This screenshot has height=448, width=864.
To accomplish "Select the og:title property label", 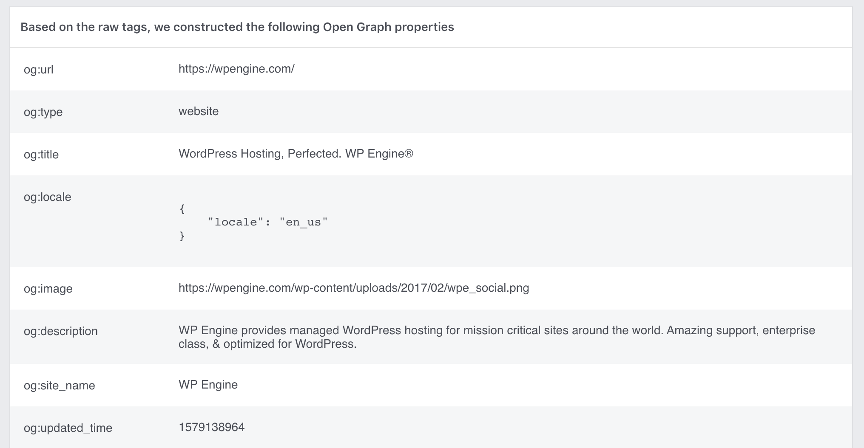I will pyautogui.click(x=41, y=155).
